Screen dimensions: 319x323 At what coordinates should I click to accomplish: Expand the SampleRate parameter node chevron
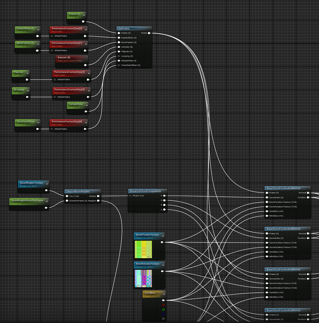coord(86,105)
